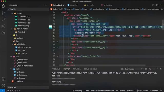Open the Problems panel tab
The width and height of the screenshot is (164, 92).
pyautogui.click(x=56, y=69)
